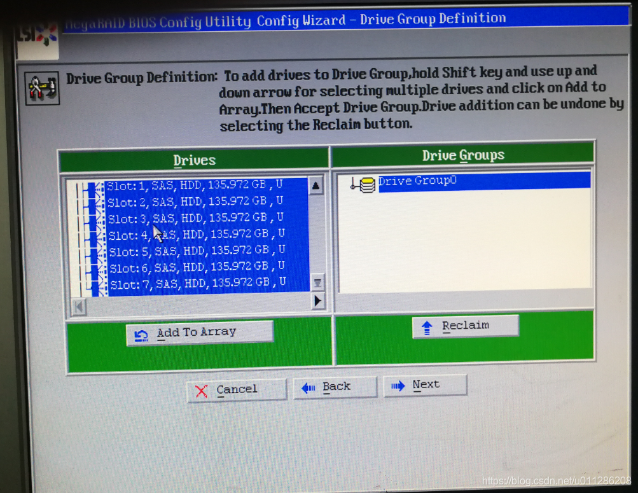Click the drives list scroll right arrow

(x=318, y=301)
